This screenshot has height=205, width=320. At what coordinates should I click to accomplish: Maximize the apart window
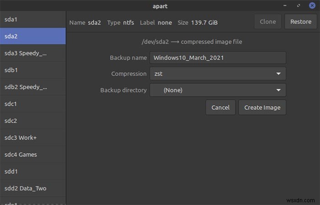(x=299, y=5)
